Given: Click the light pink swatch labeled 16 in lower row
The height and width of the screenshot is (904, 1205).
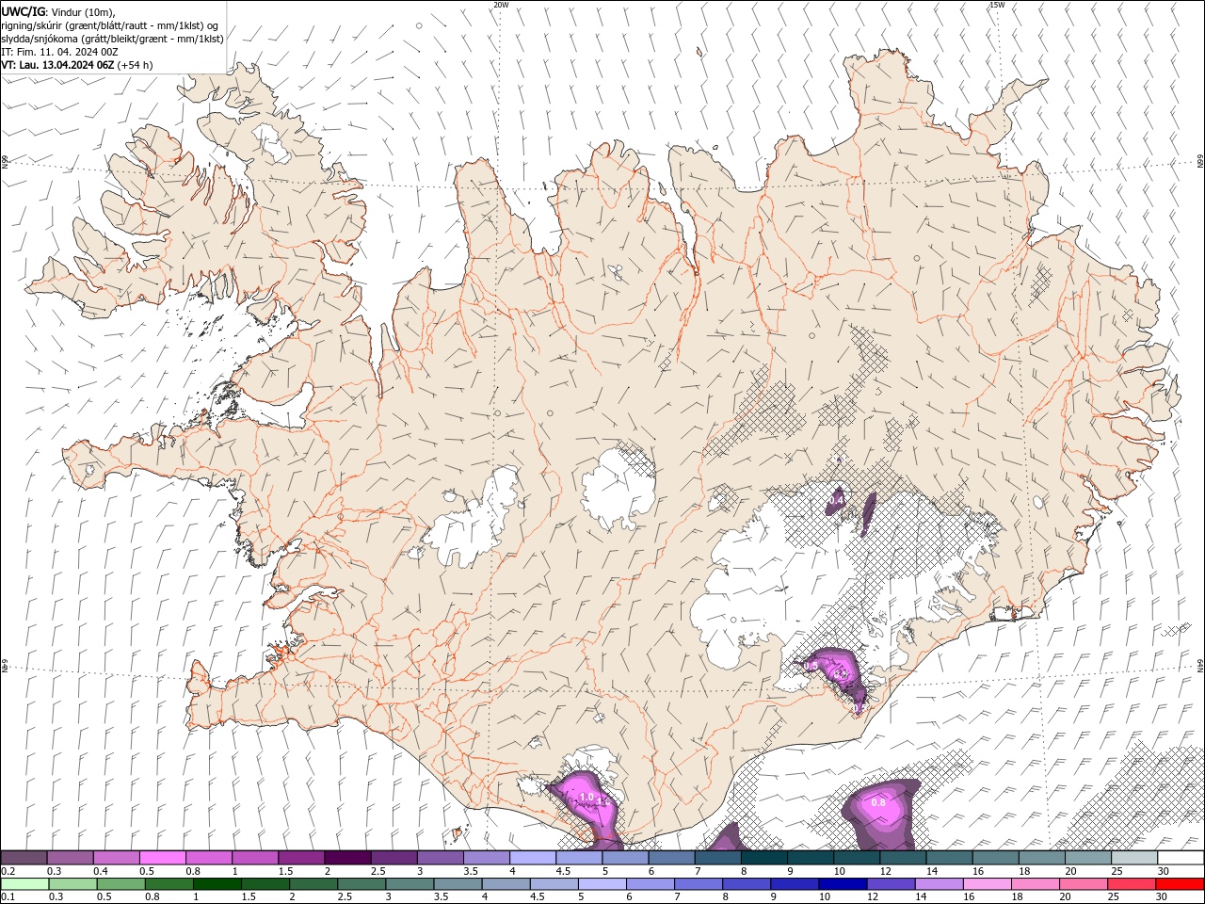Looking at the screenshot, I should 987,884.
